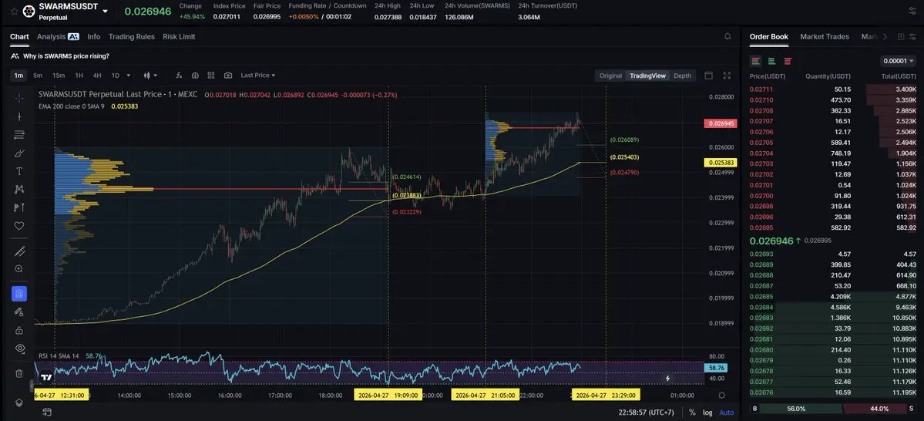Open the chart patterns tool
Screen dimensions: 924x421
click(18, 189)
